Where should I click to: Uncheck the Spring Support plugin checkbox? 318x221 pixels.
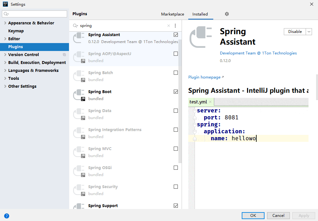(x=176, y=205)
